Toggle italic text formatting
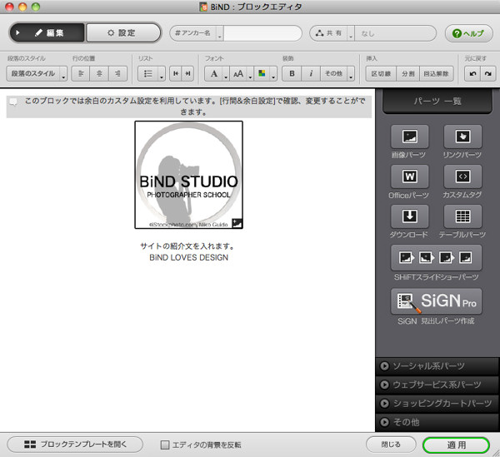This screenshot has width=500, height=457. pyautogui.click(x=311, y=74)
